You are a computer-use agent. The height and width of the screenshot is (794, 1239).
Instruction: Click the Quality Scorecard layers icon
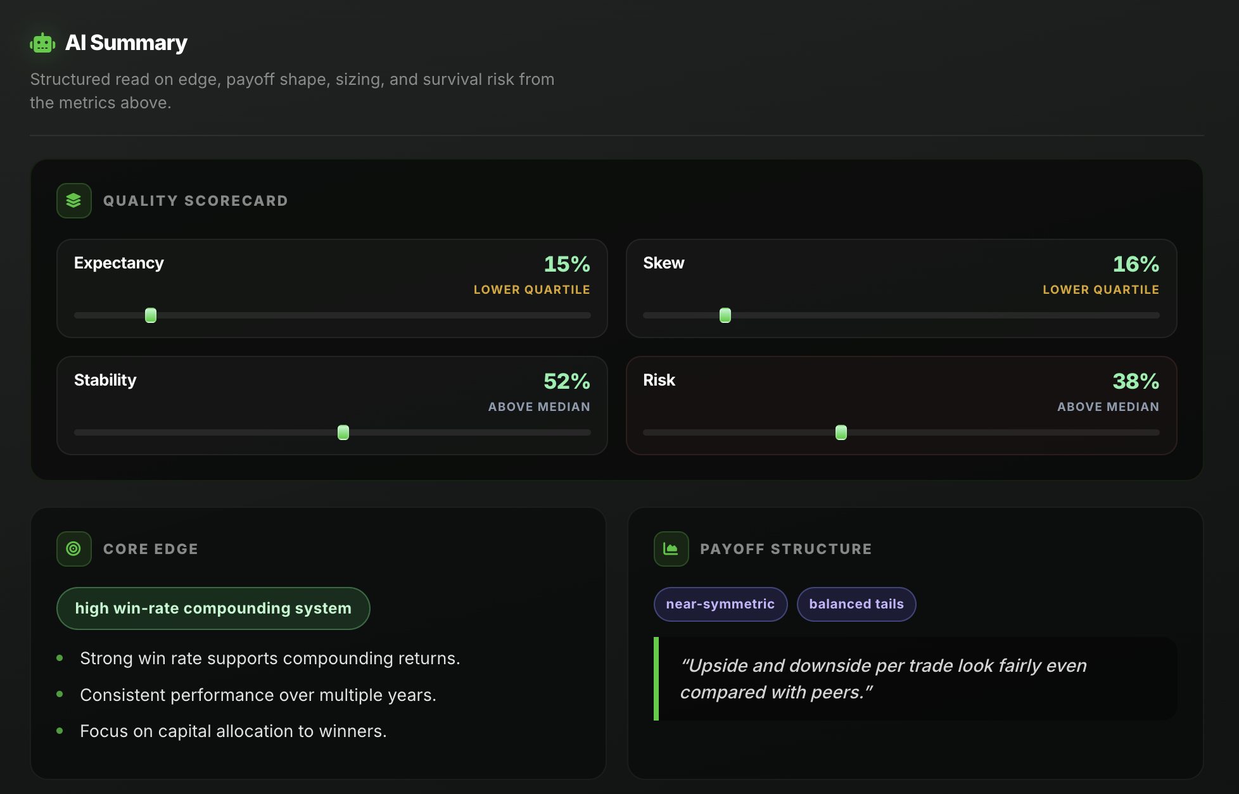[x=74, y=201]
